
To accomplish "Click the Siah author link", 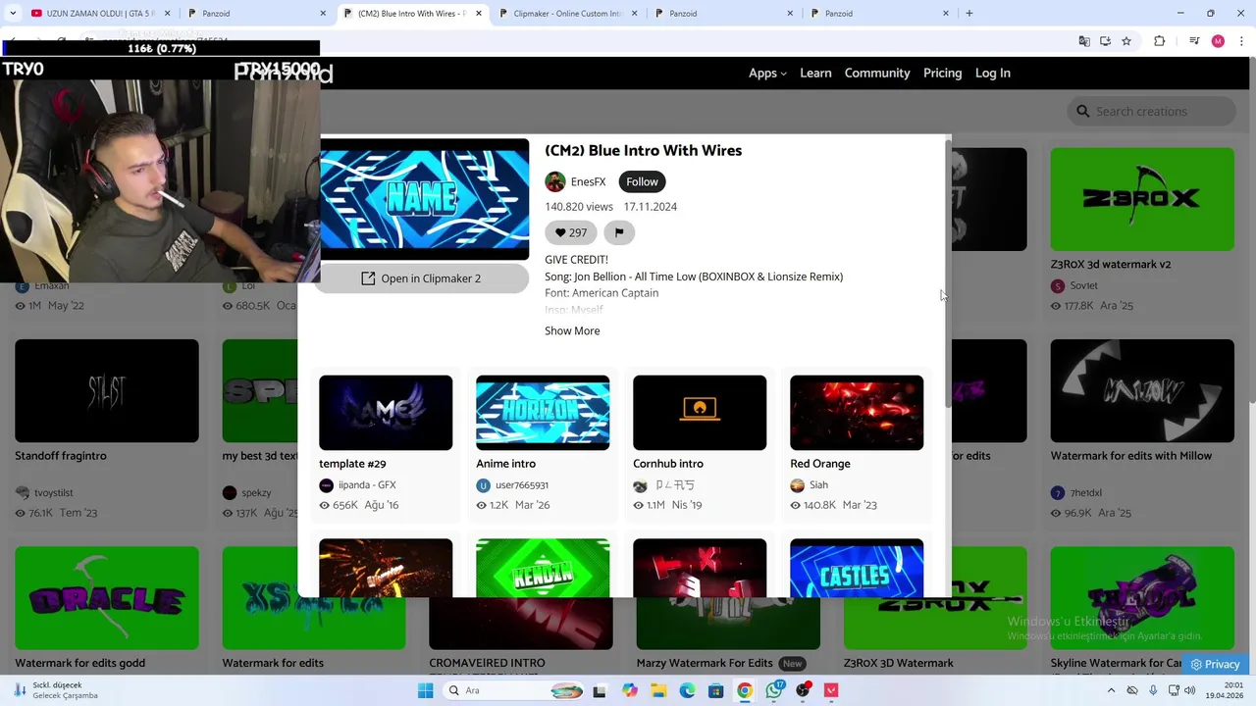I will 818,485.
